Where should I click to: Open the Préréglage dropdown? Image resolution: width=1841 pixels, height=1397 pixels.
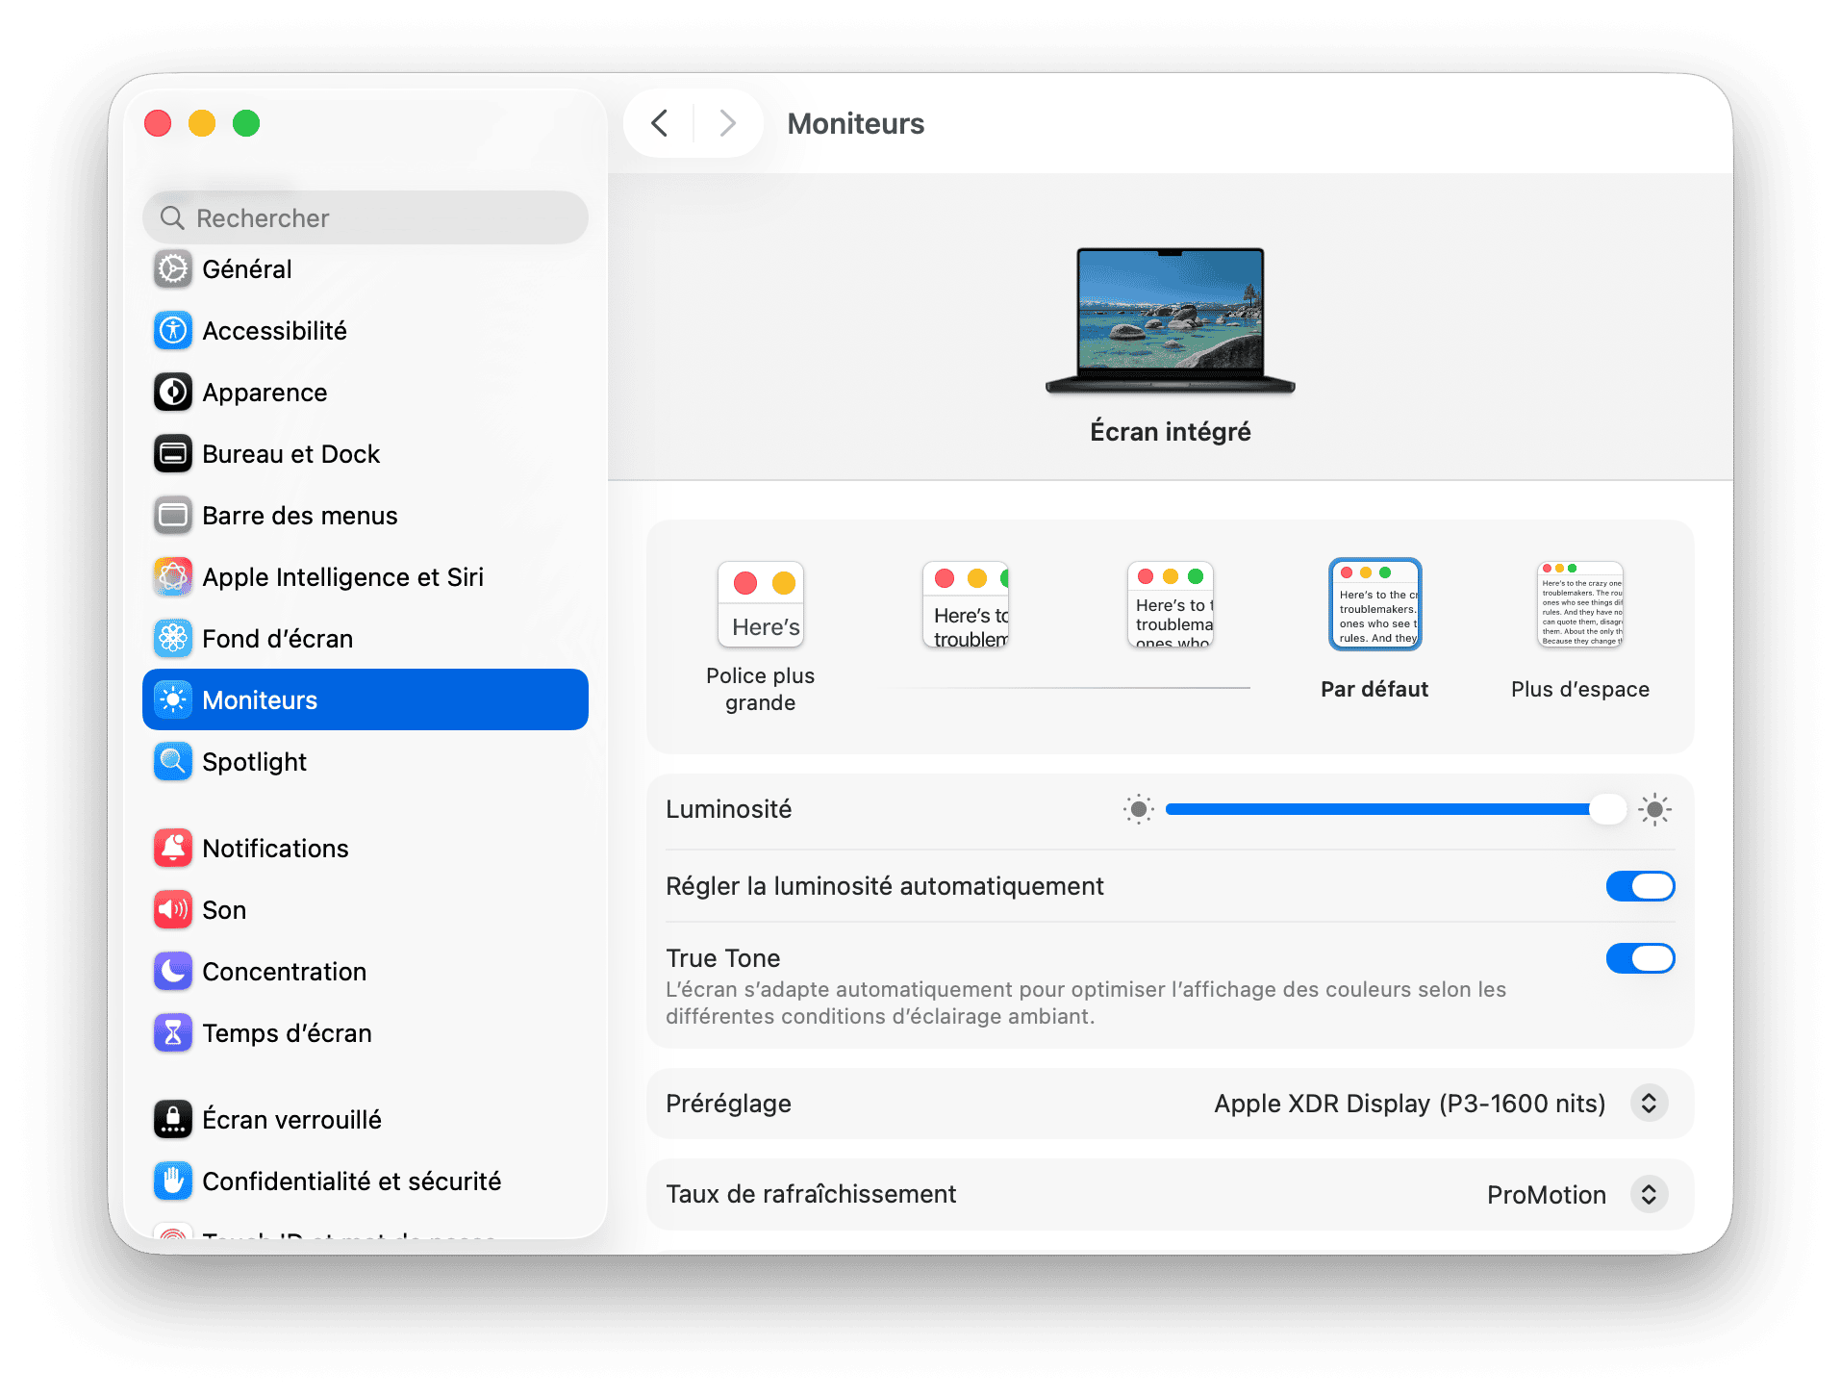click(1648, 1104)
